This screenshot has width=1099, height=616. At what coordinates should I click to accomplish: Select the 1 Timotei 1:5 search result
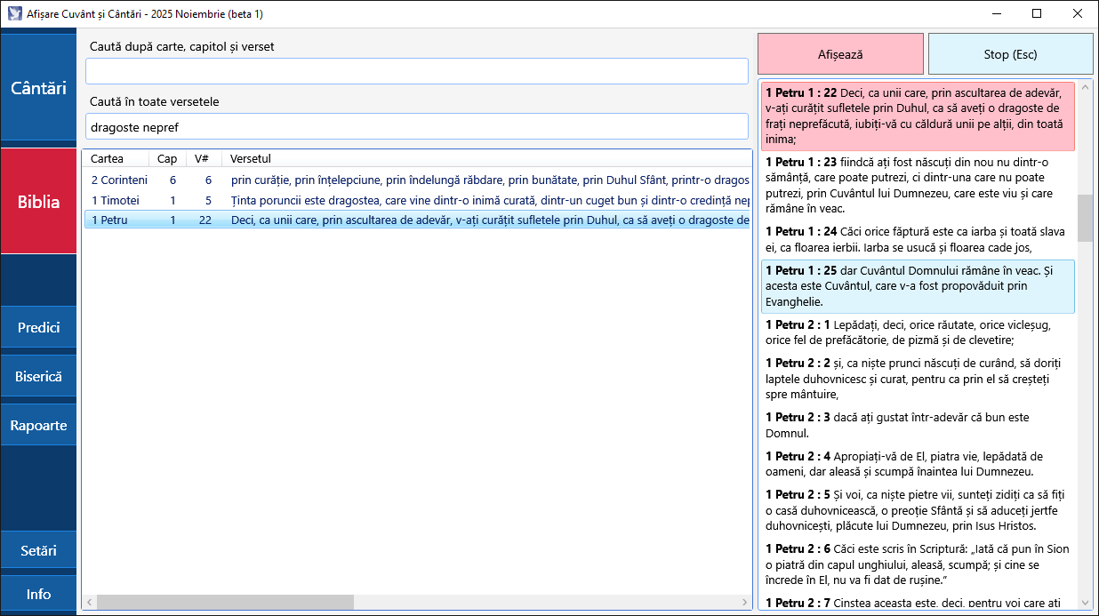pos(356,200)
